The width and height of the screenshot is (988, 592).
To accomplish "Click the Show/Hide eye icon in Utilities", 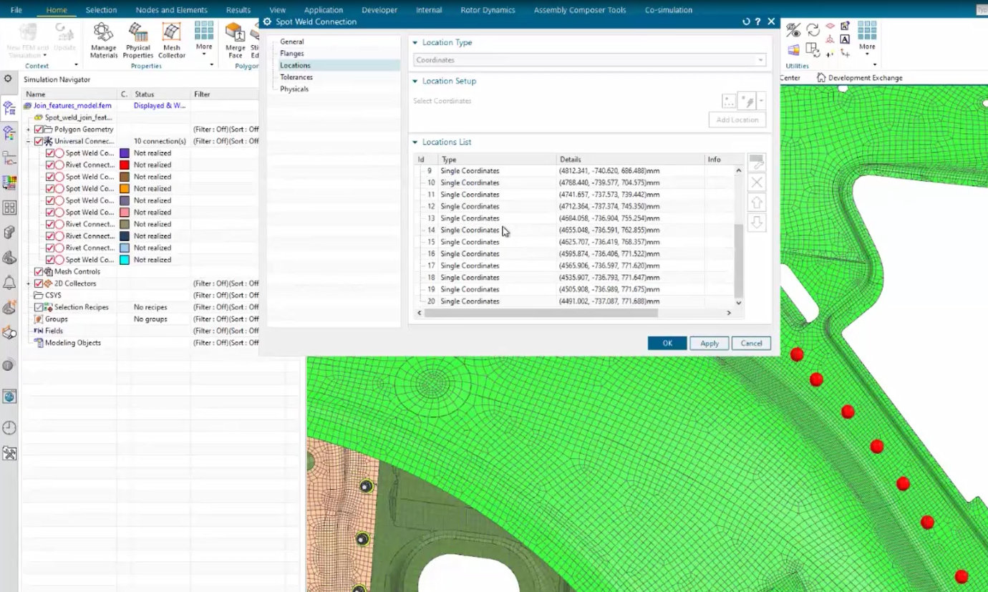I will pyautogui.click(x=792, y=30).
